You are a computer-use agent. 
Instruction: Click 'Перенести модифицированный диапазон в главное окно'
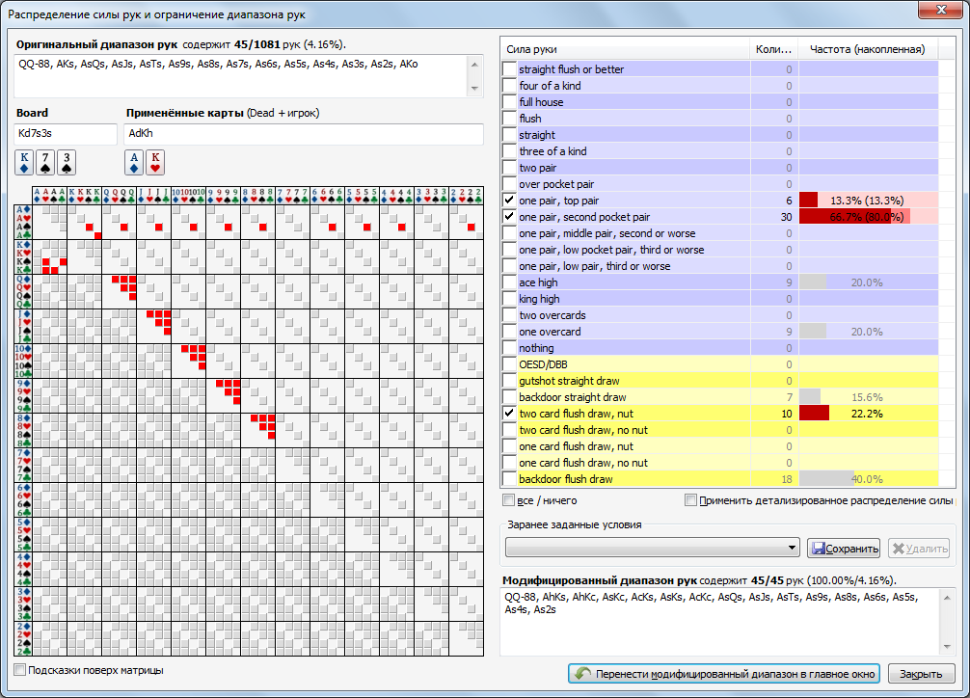(x=724, y=674)
